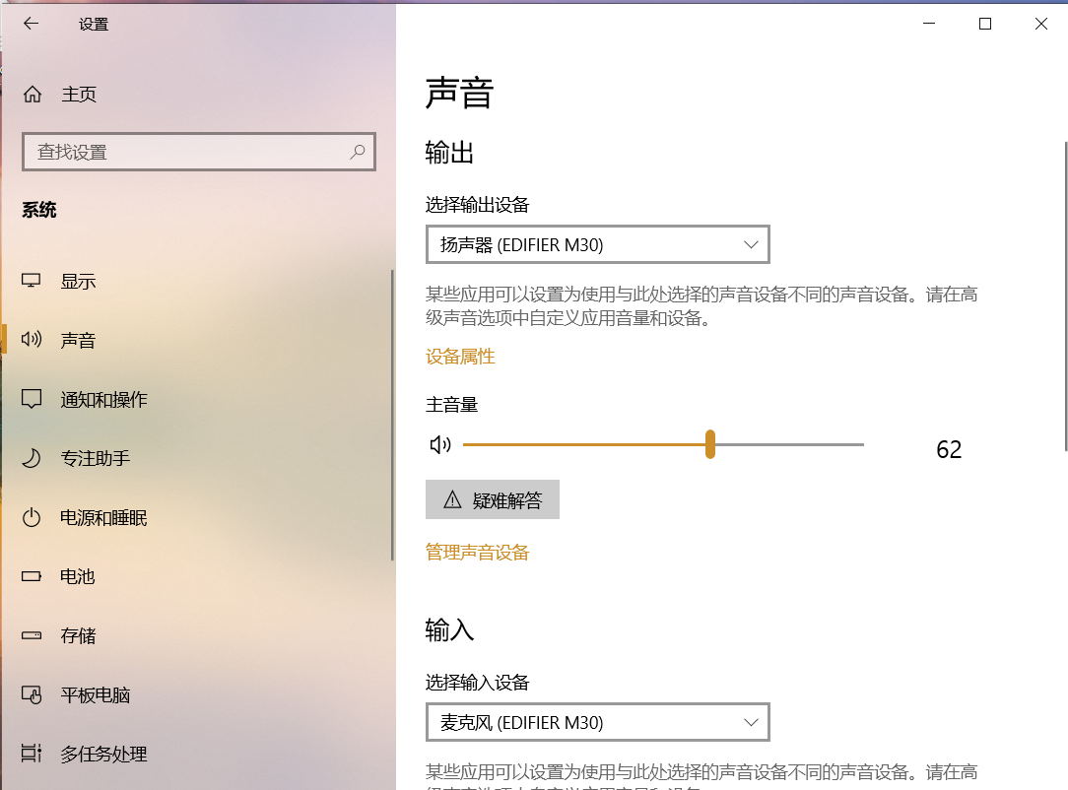The width and height of the screenshot is (1068, 790).
Task: Open the 主页 home icon
Action: pos(32,94)
